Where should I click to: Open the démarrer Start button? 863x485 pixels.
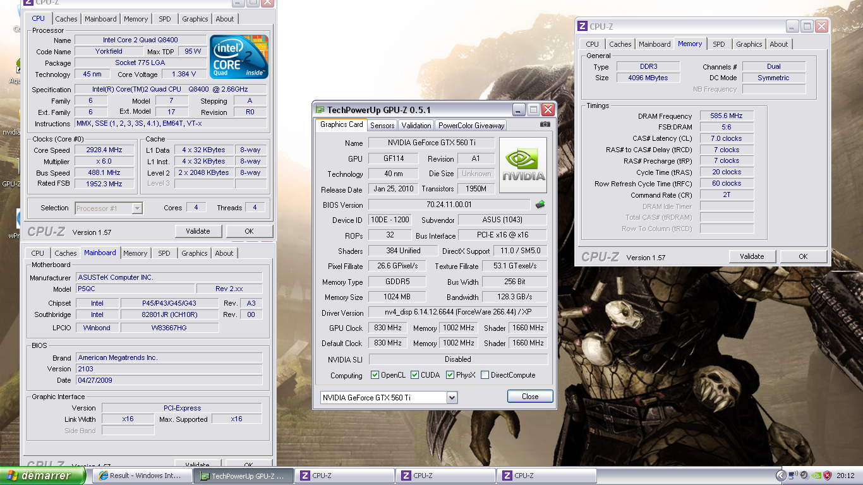pyautogui.click(x=42, y=476)
